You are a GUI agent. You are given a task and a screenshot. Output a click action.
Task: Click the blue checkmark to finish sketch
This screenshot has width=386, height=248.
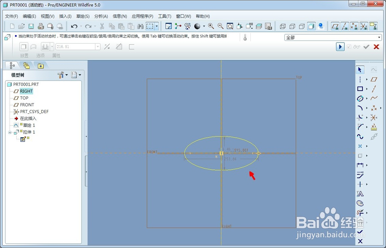360,232
